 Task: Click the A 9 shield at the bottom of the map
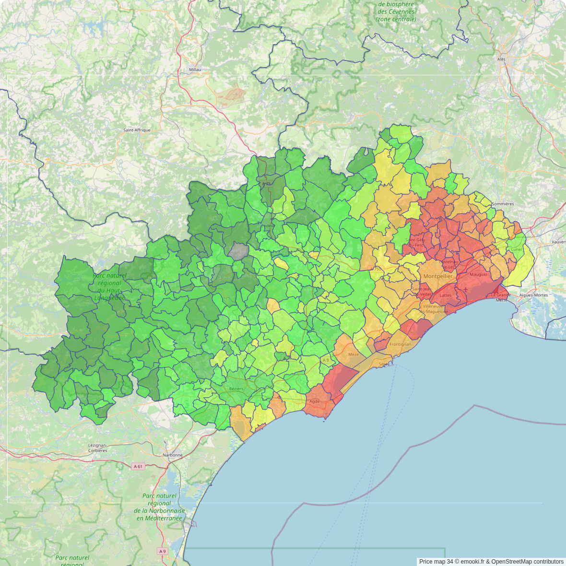(x=163, y=551)
